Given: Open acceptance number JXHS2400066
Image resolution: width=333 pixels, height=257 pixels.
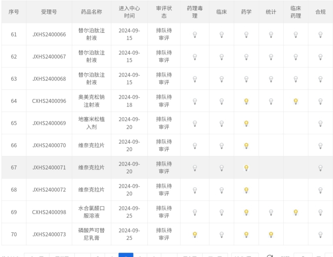Looking at the screenshot, I should point(49,34).
